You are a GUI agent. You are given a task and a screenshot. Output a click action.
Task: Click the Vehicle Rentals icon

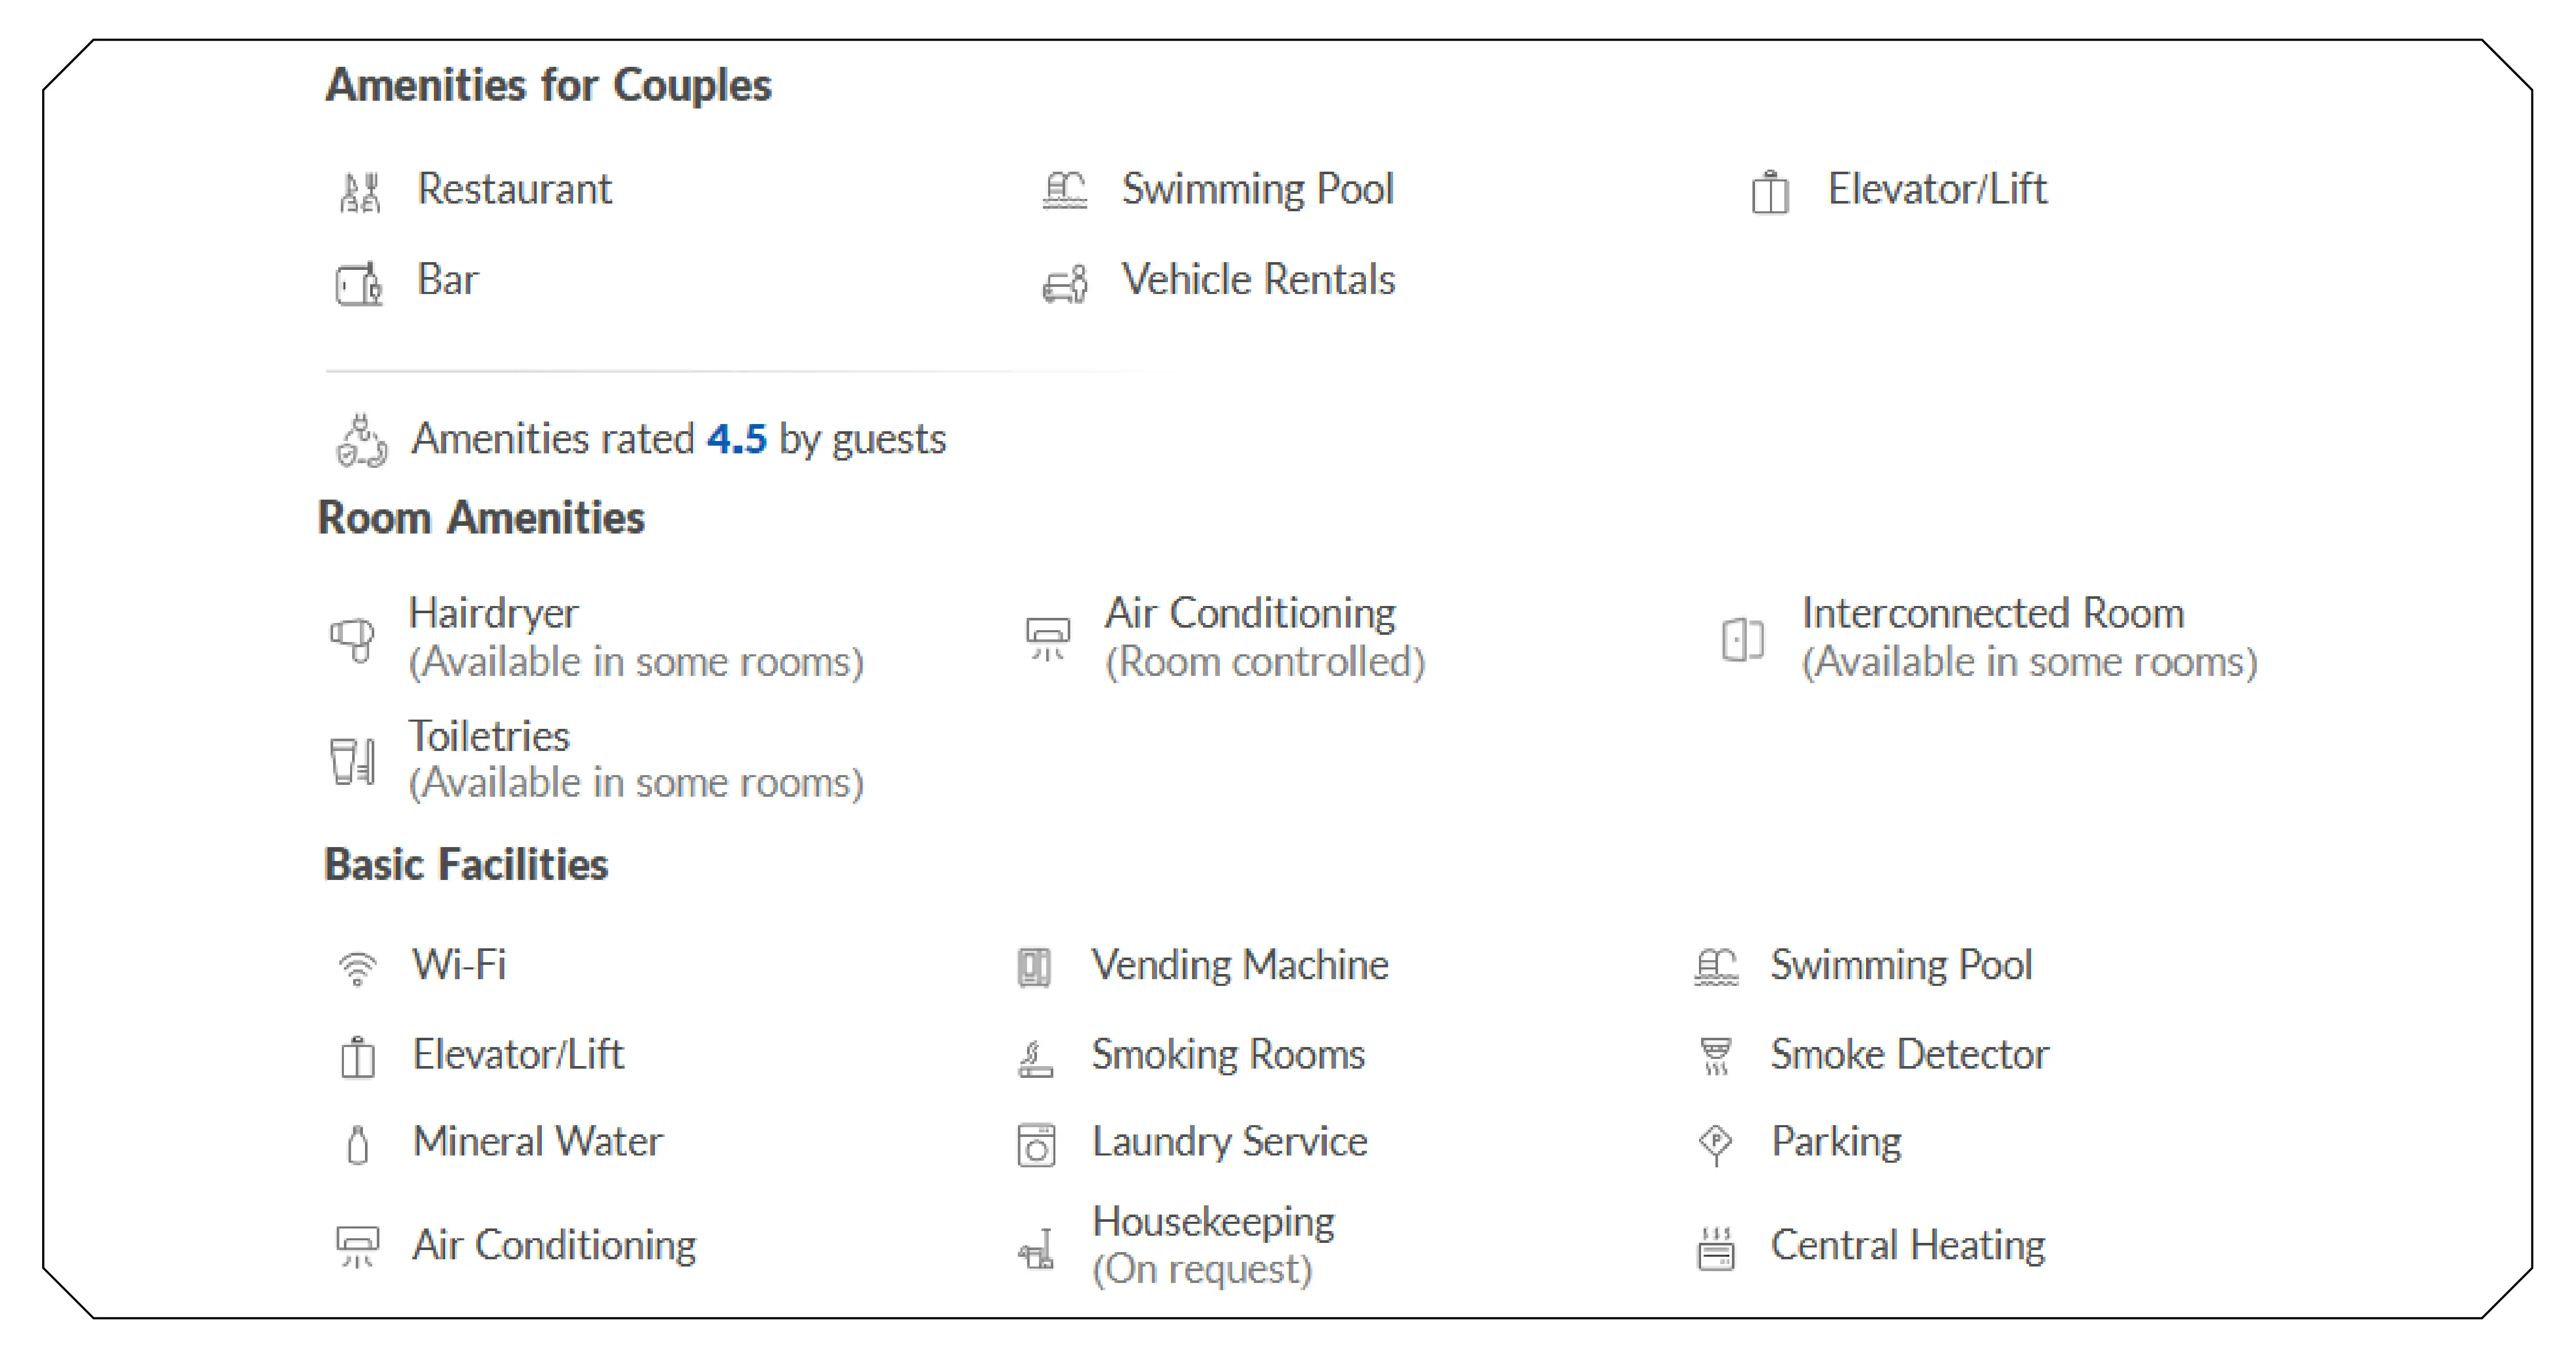point(1065,284)
